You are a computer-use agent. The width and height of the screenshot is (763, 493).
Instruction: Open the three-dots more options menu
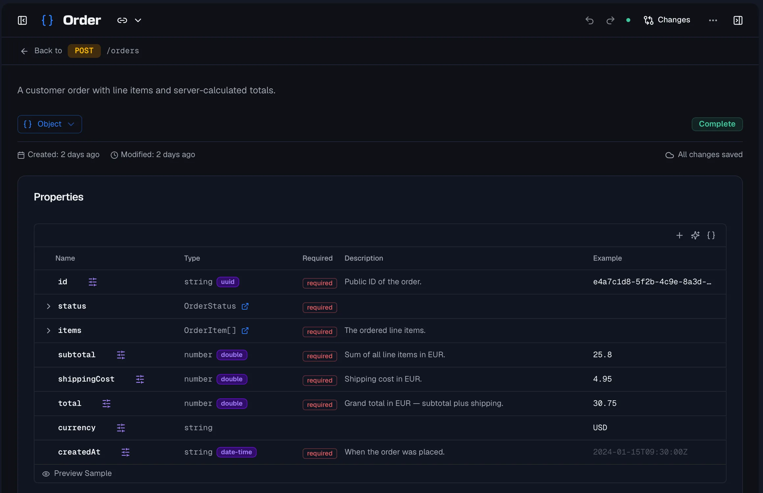point(713,20)
